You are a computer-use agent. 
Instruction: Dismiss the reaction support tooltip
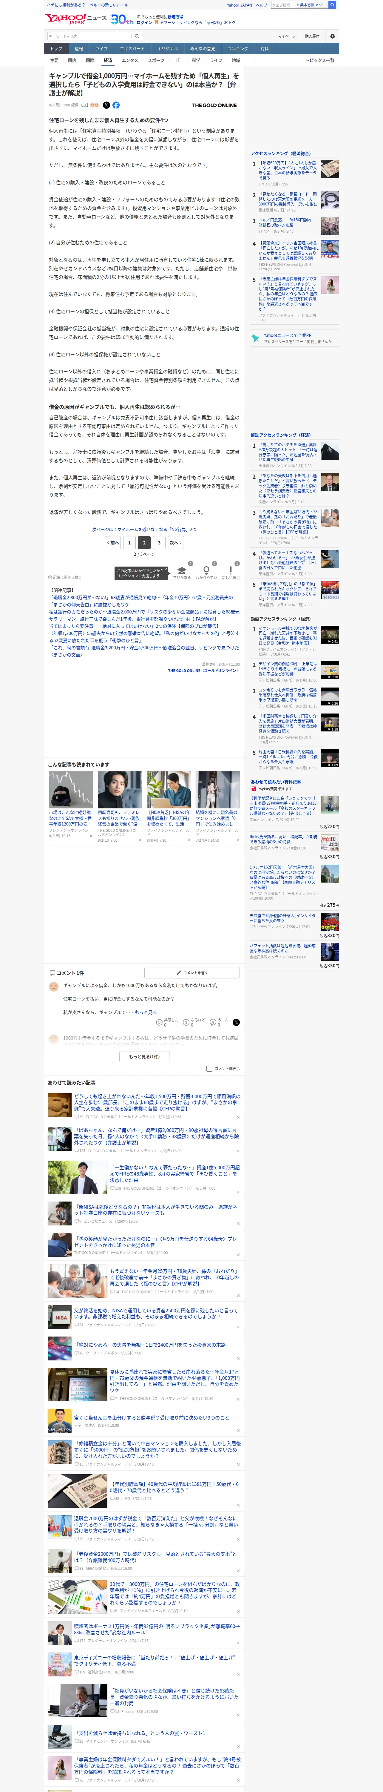coord(166,568)
